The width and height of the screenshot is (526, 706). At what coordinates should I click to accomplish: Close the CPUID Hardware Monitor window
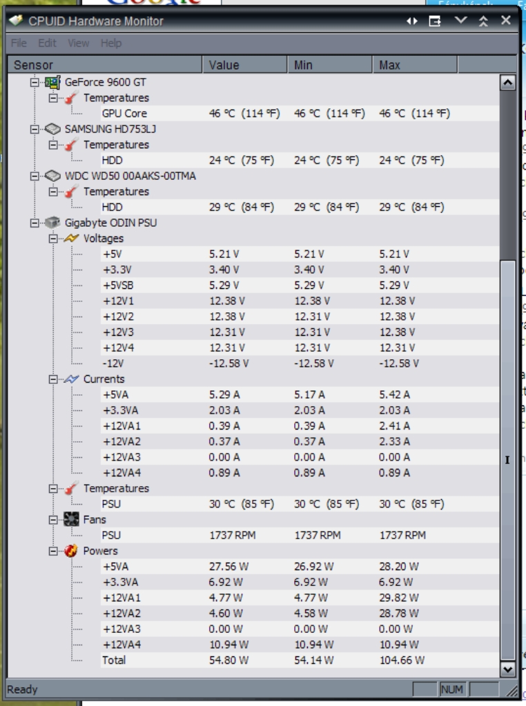click(x=506, y=20)
